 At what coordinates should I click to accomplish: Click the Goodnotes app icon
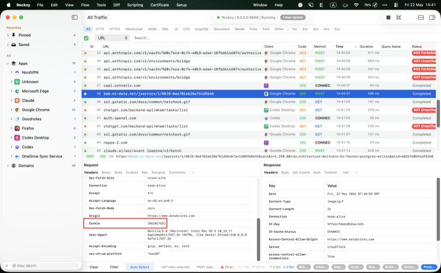pos(17,119)
